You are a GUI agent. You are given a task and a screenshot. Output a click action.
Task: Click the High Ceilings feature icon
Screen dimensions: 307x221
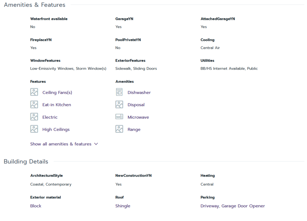[x=34, y=129]
